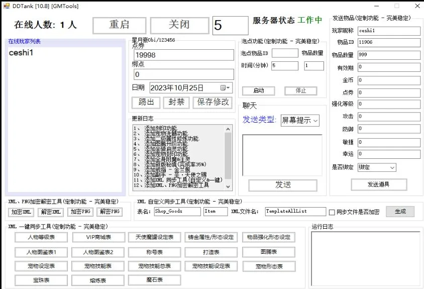Screen dimensions: 424x289
Task: Click the 保存修改 button
Action: pyautogui.click(x=213, y=103)
